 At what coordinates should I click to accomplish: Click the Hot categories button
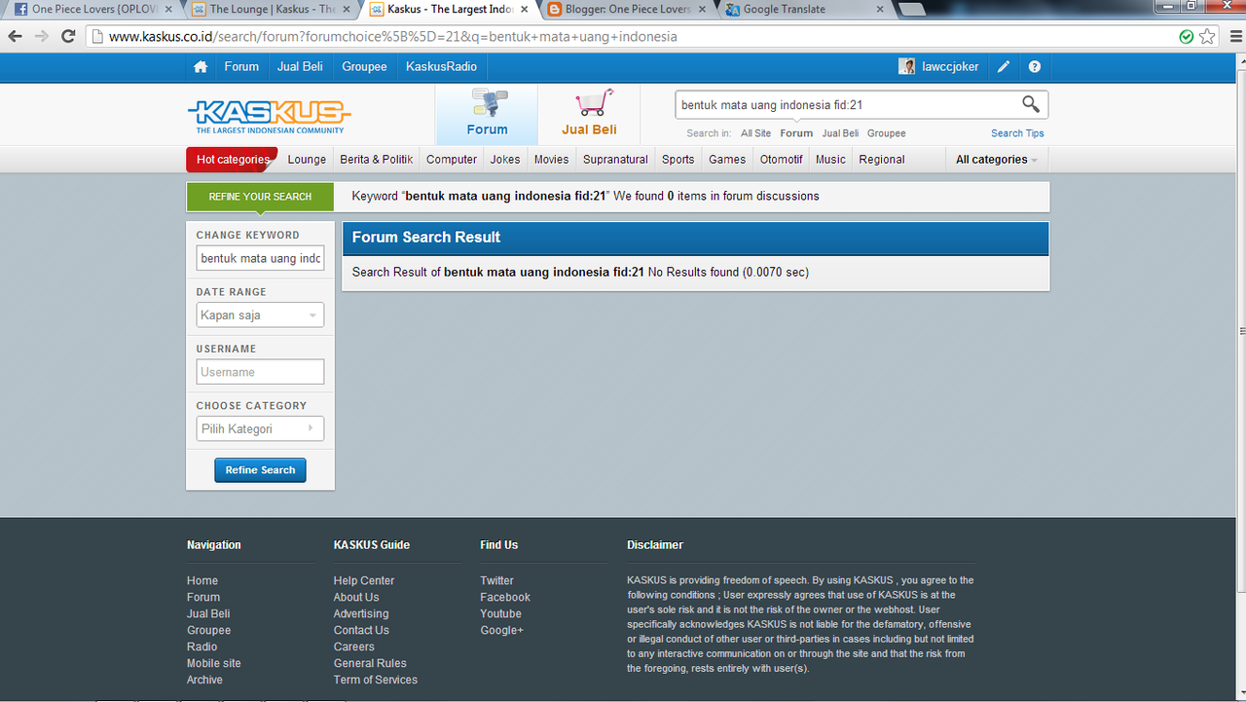click(x=232, y=160)
